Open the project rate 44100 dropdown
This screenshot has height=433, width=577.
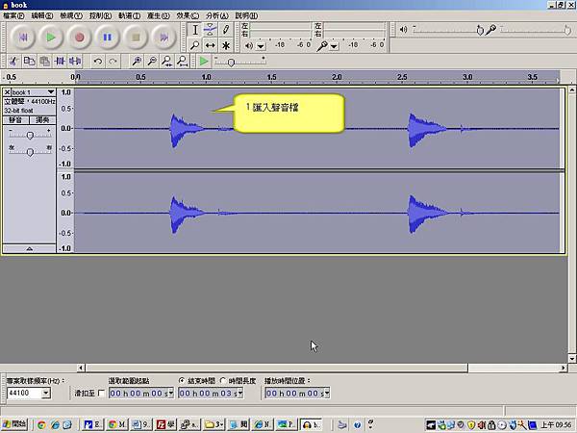(x=45, y=394)
